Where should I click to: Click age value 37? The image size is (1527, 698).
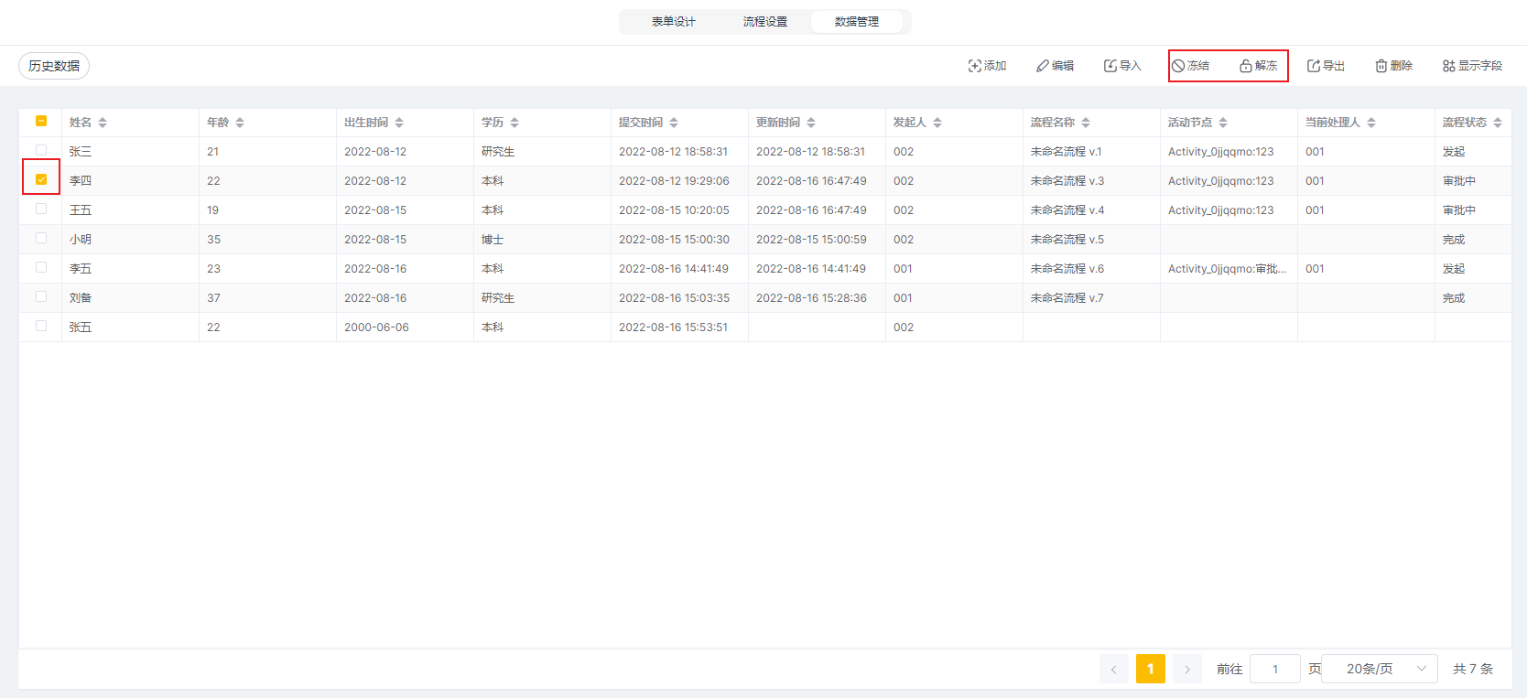pos(213,298)
